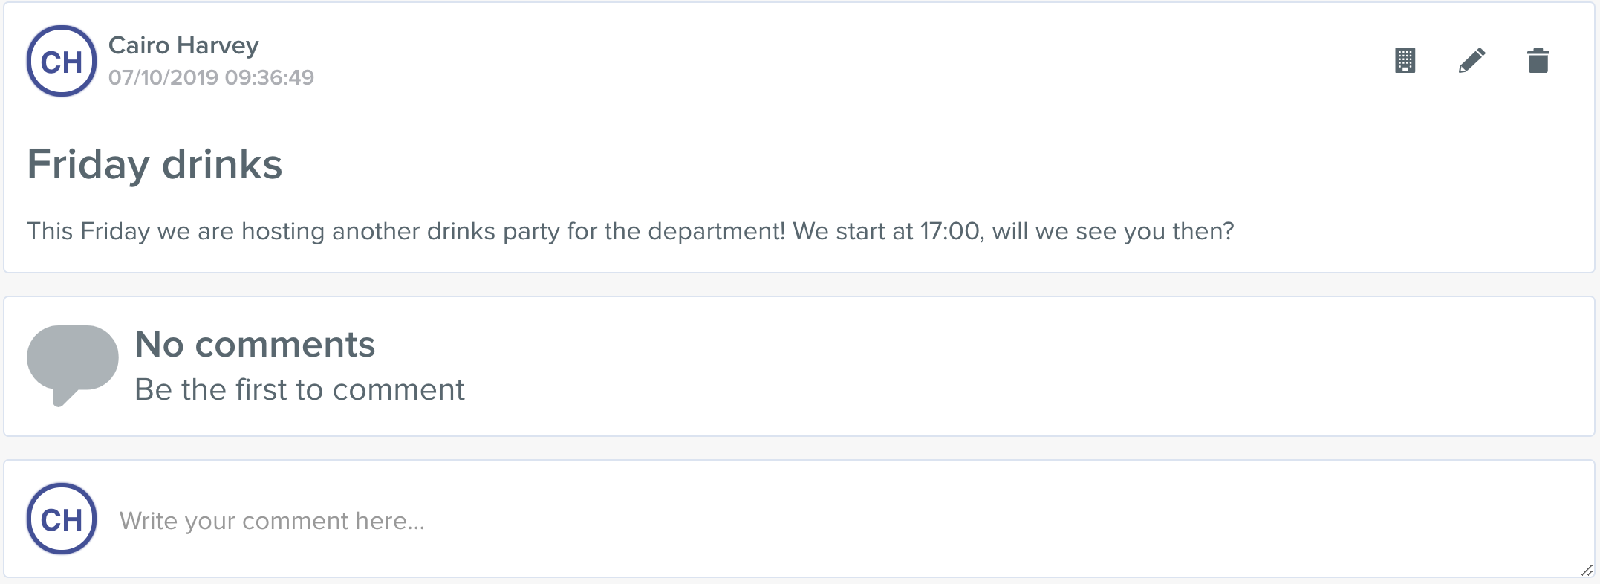The width and height of the screenshot is (1600, 584).
Task: Open Cairo Harvey's author name
Action: [183, 45]
